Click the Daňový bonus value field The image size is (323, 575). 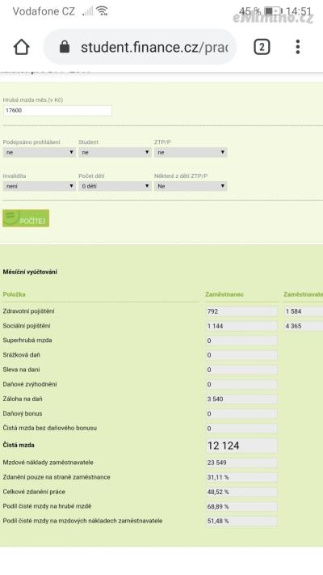[x=241, y=413]
